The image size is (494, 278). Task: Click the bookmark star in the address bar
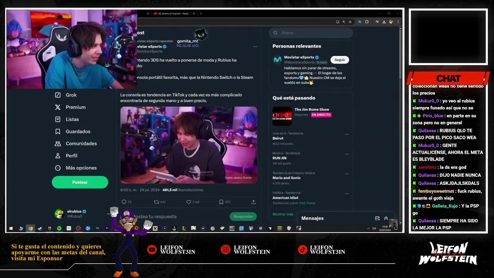[x=350, y=22]
